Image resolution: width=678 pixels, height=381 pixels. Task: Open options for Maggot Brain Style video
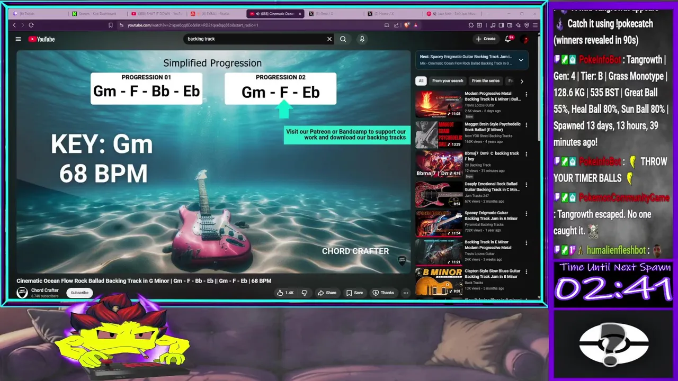526,124
